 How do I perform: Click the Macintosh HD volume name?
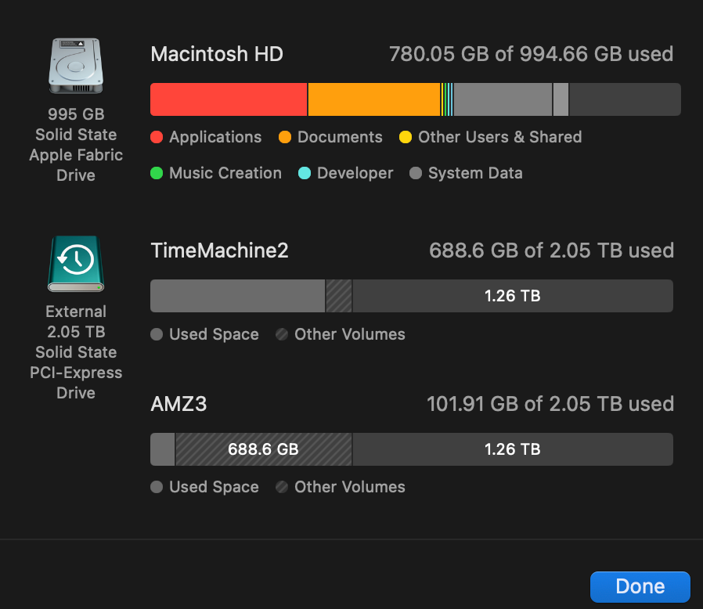217,54
